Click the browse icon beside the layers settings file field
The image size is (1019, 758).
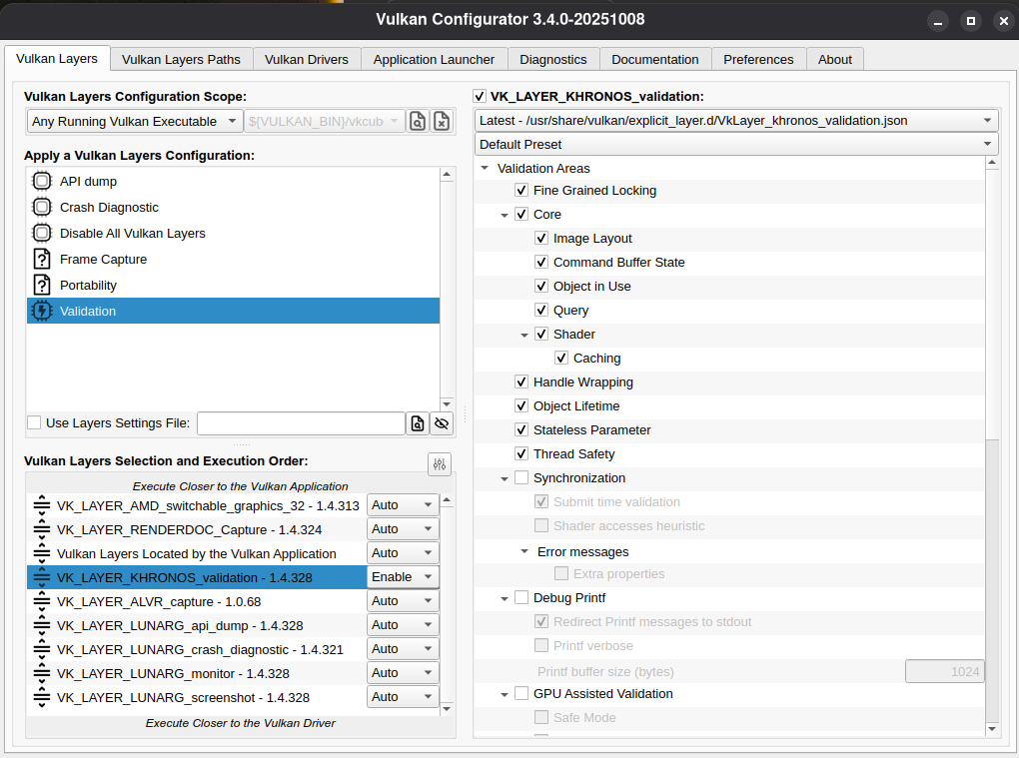tap(418, 423)
